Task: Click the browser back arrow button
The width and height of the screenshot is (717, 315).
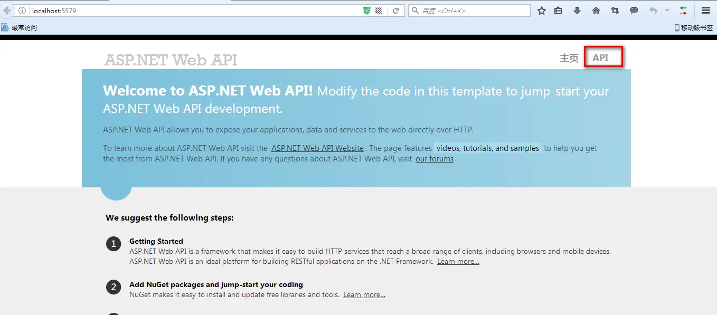Action: 6,11
